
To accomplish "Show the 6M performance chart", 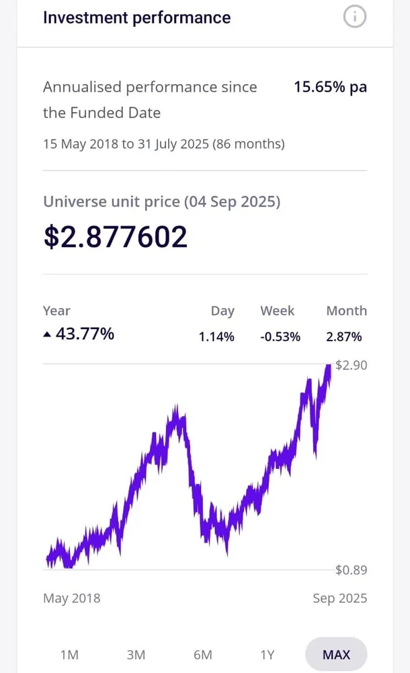I will point(202,655).
